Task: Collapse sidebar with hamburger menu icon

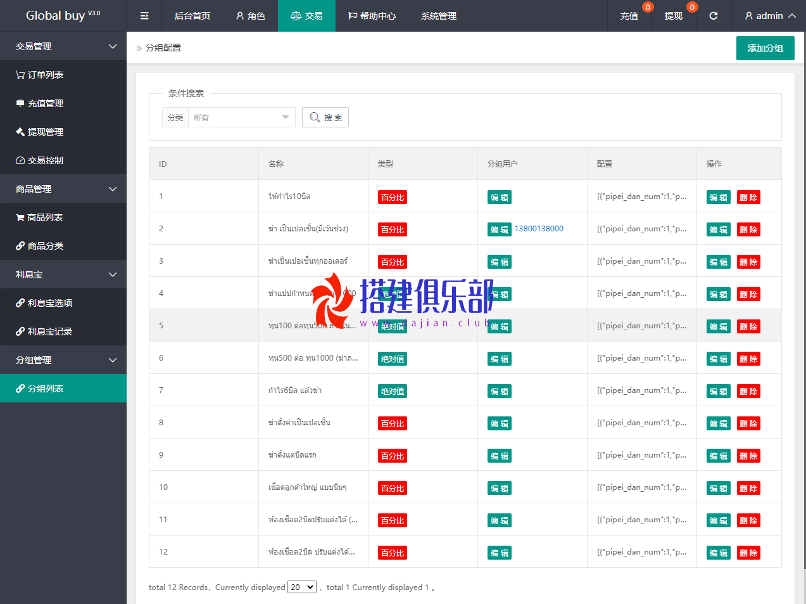Action: (144, 16)
